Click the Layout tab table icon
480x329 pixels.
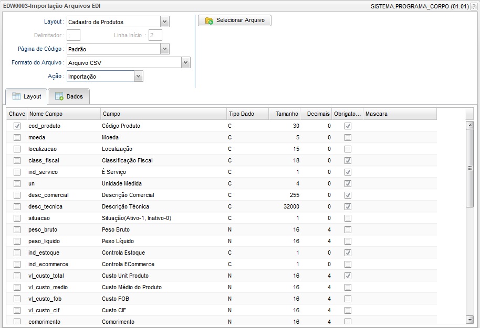pos(16,96)
